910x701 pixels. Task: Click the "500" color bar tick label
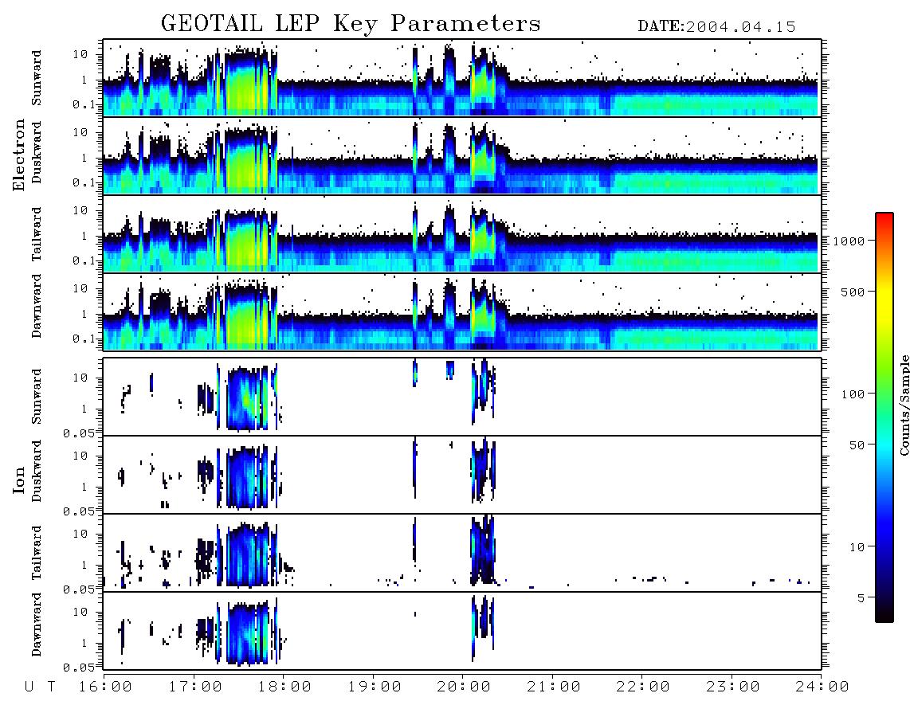[x=853, y=292]
